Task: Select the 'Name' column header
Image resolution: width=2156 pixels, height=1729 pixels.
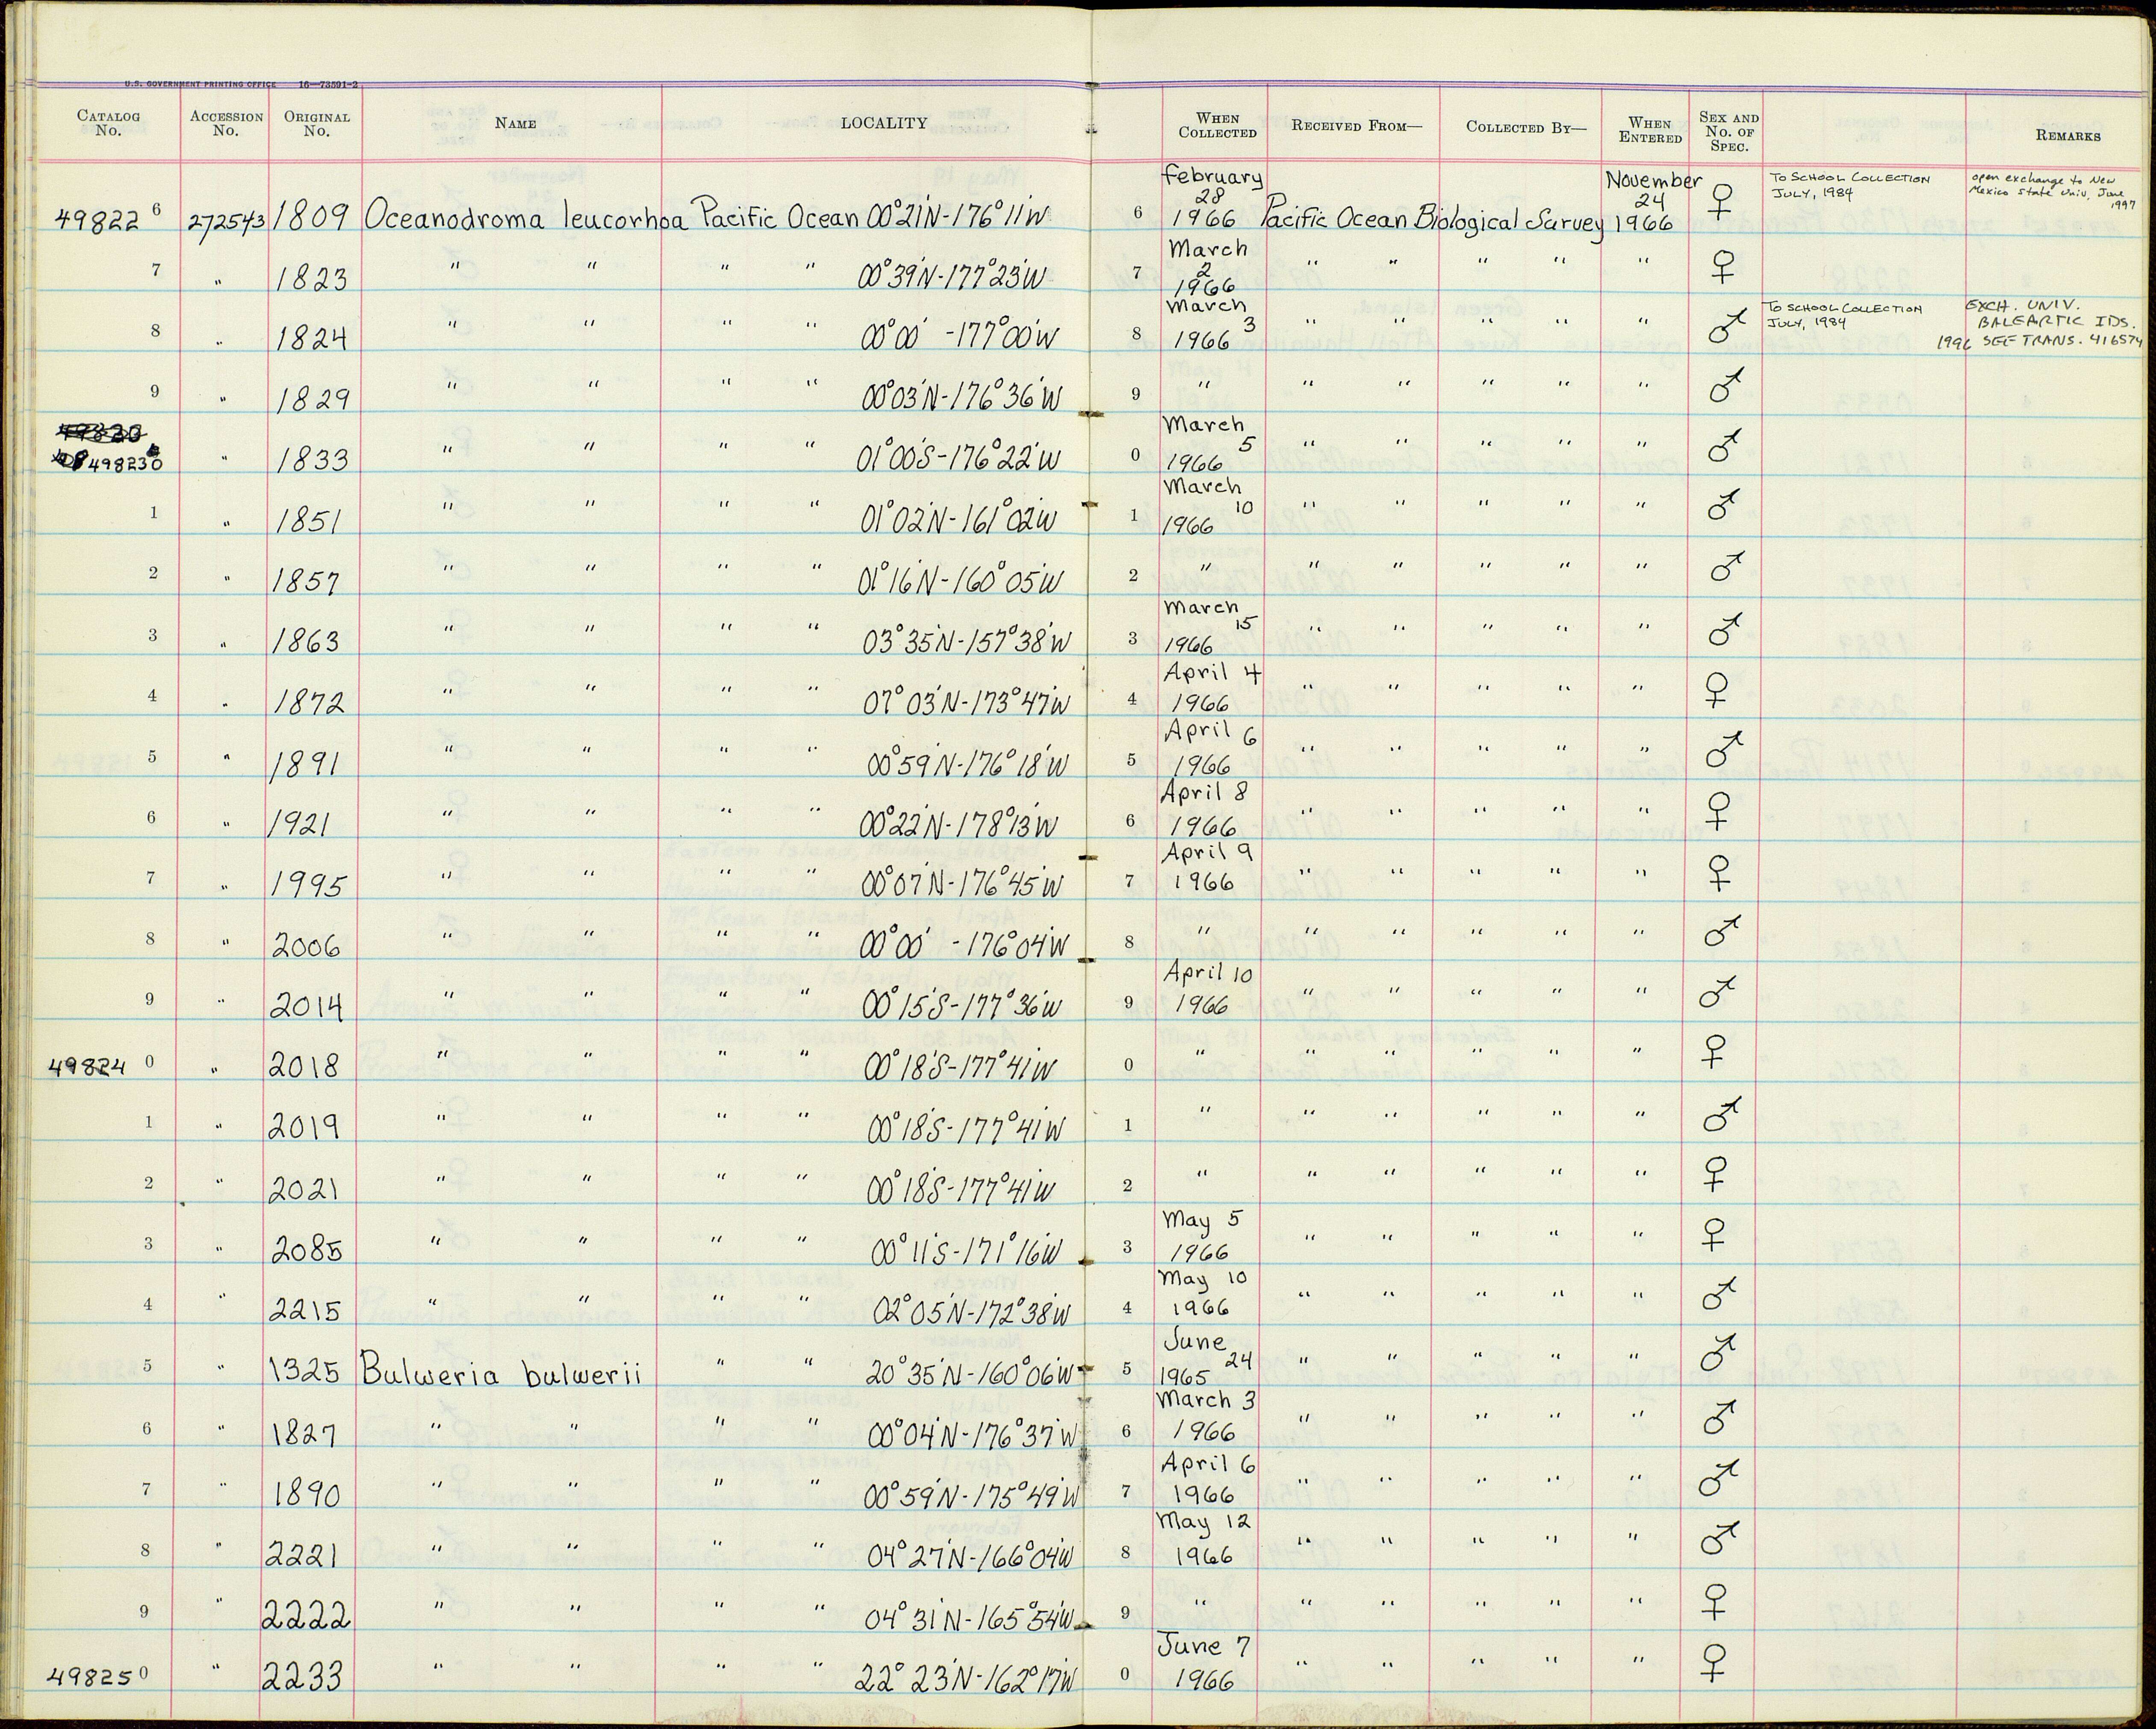Action: pyautogui.click(x=515, y=123)
